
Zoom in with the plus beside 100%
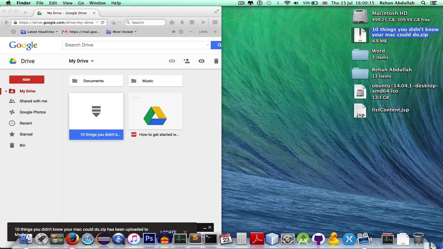coord(215,32)
